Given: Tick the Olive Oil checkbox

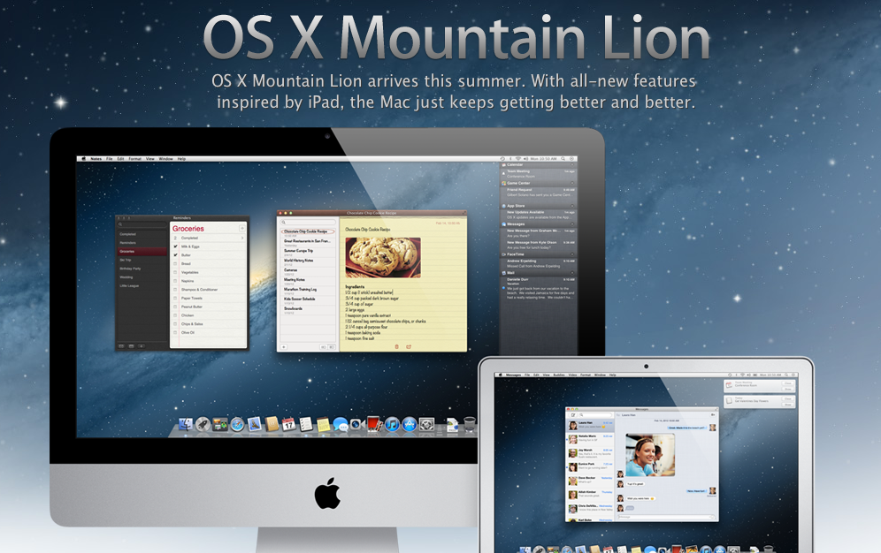Looking at the screenshot, I should 175,332.
